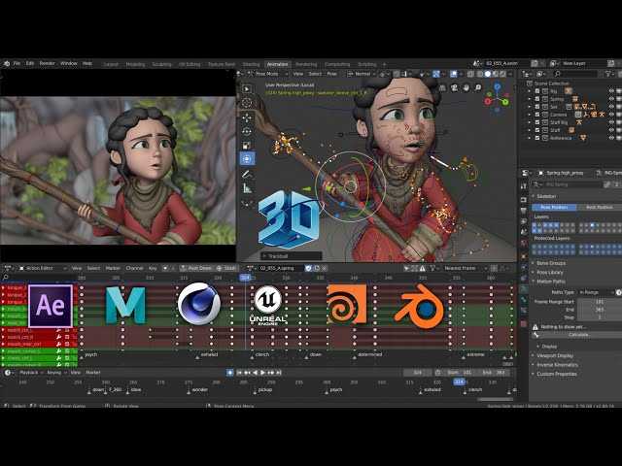622x466 pixels.
Task: Click the Blender logo in the menu bar
Action: point(7,63)
